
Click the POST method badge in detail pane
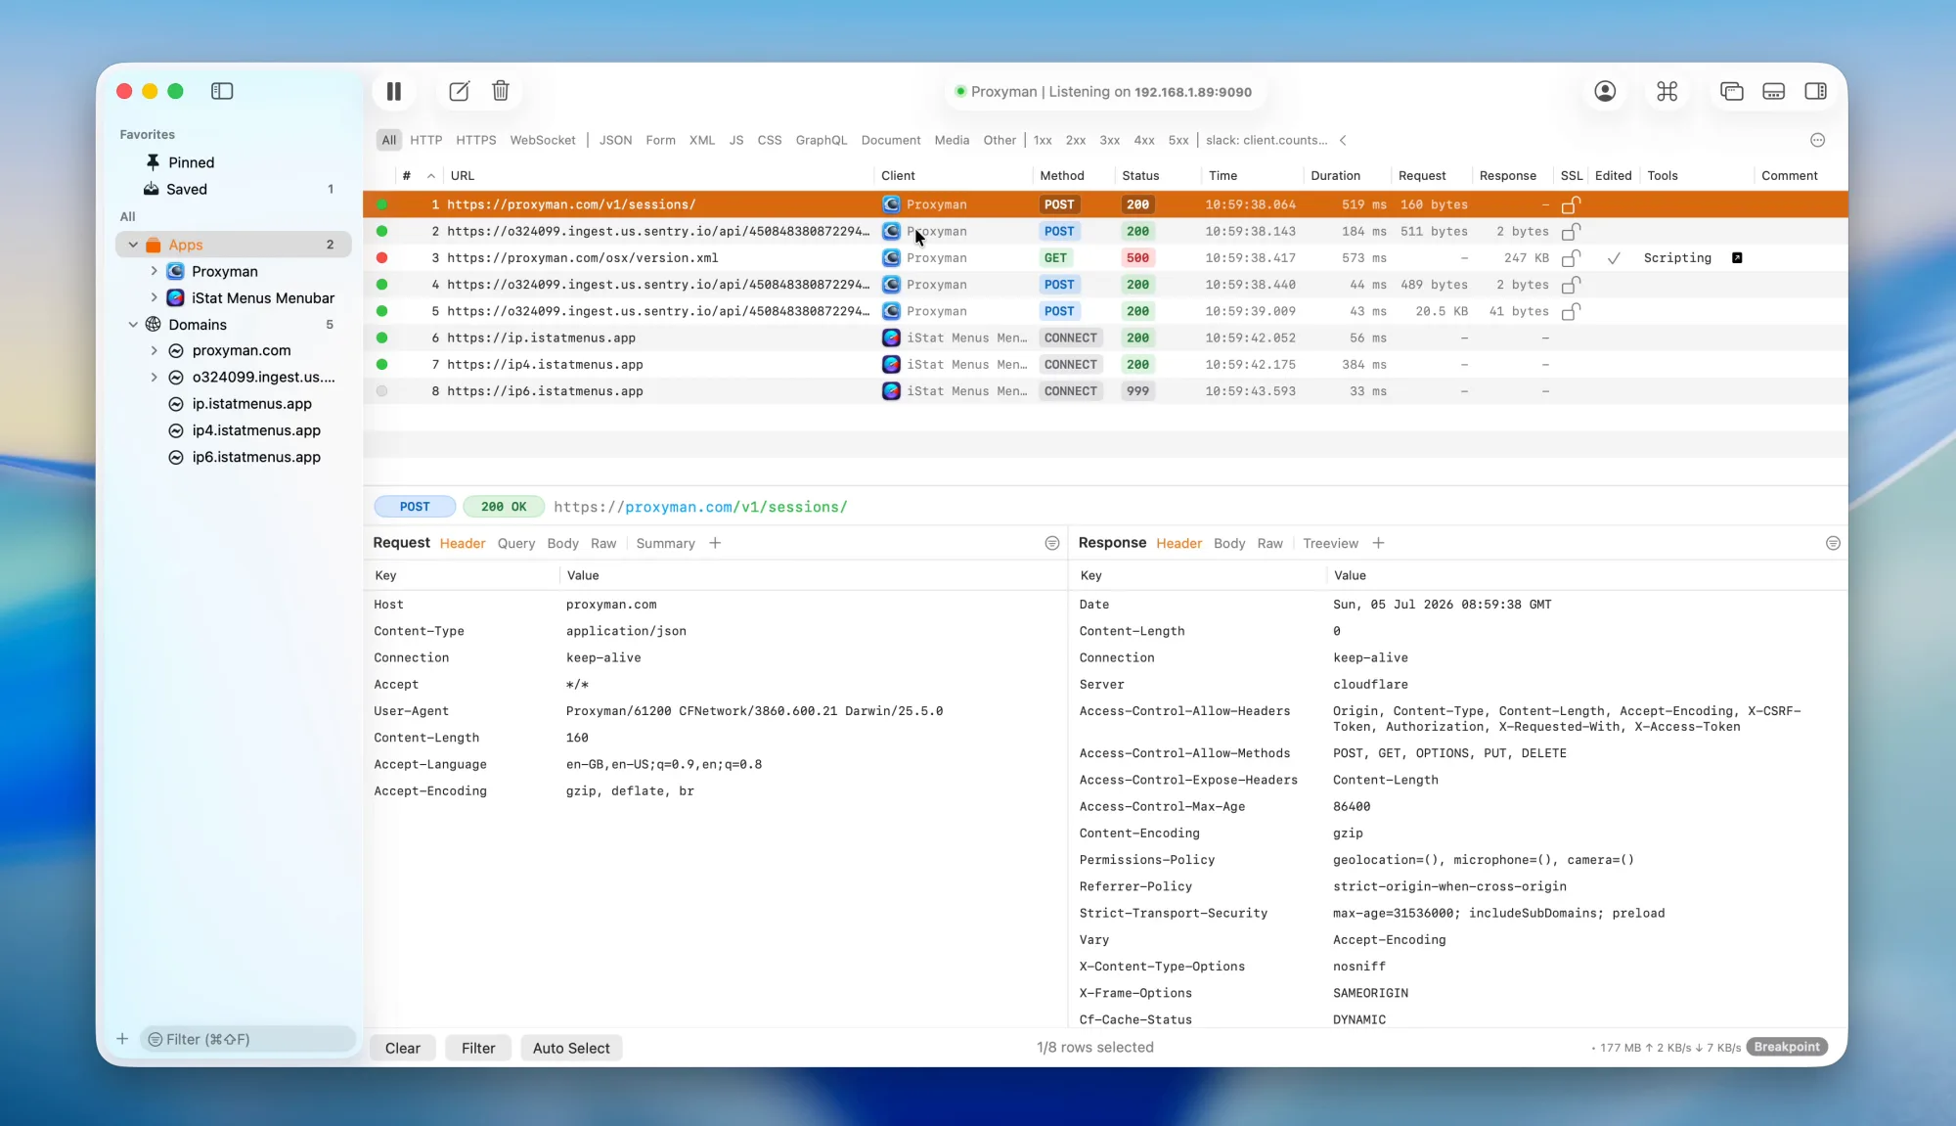[x=415, y=507]
